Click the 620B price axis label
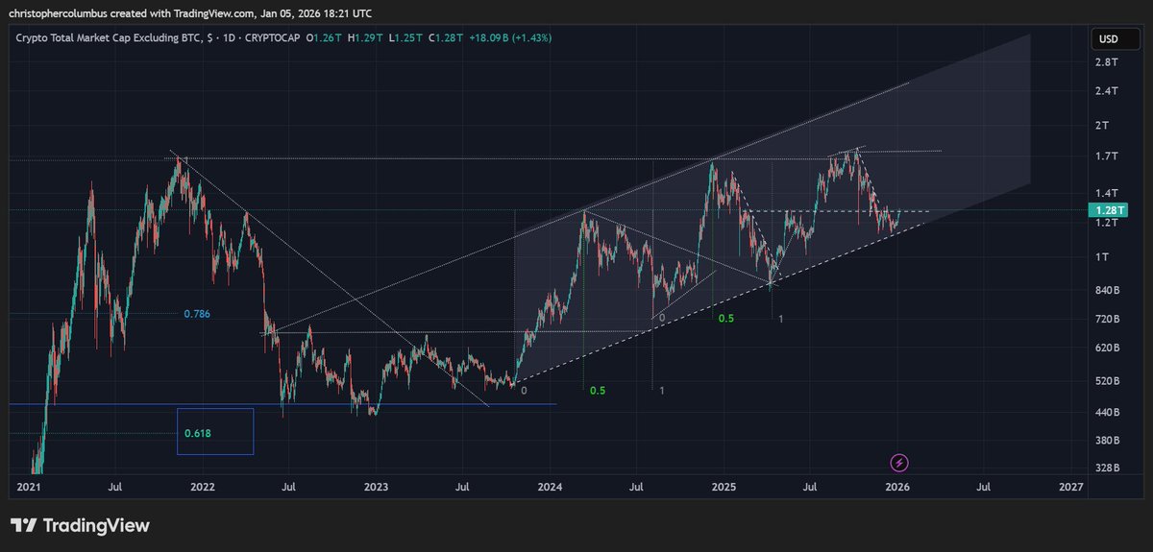Image resolution: width=1153 pixels, height=552 pixels. pos(1110,348)
